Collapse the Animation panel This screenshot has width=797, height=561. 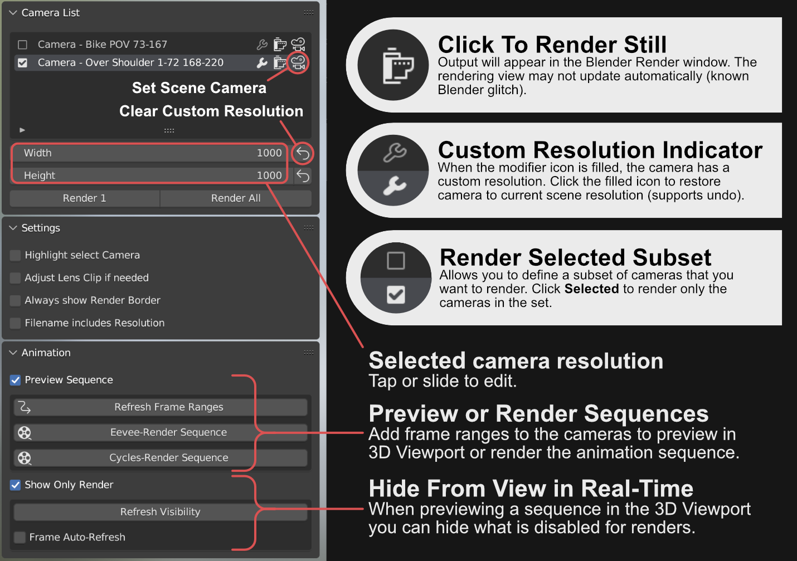(x=13, y=353)
